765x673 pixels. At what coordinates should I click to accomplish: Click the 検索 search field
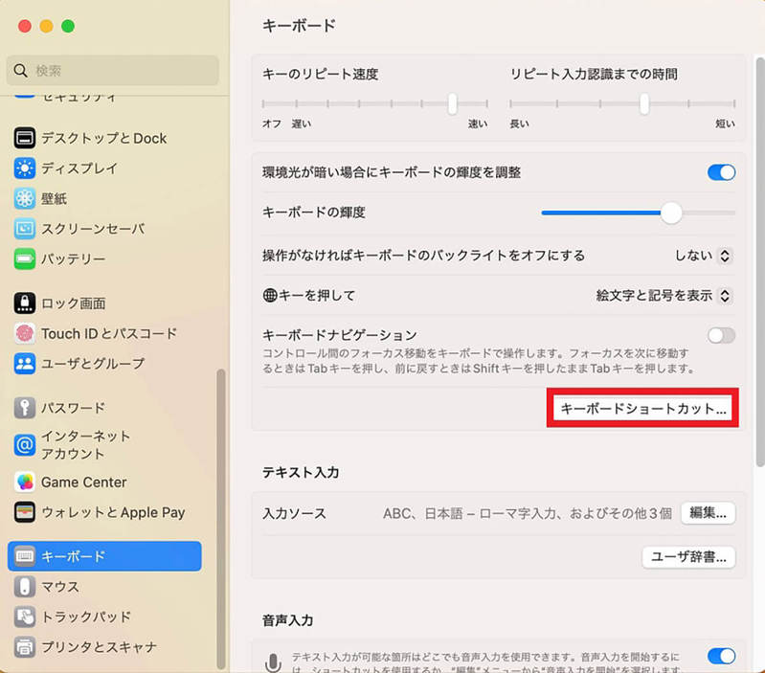click(113, 70)
